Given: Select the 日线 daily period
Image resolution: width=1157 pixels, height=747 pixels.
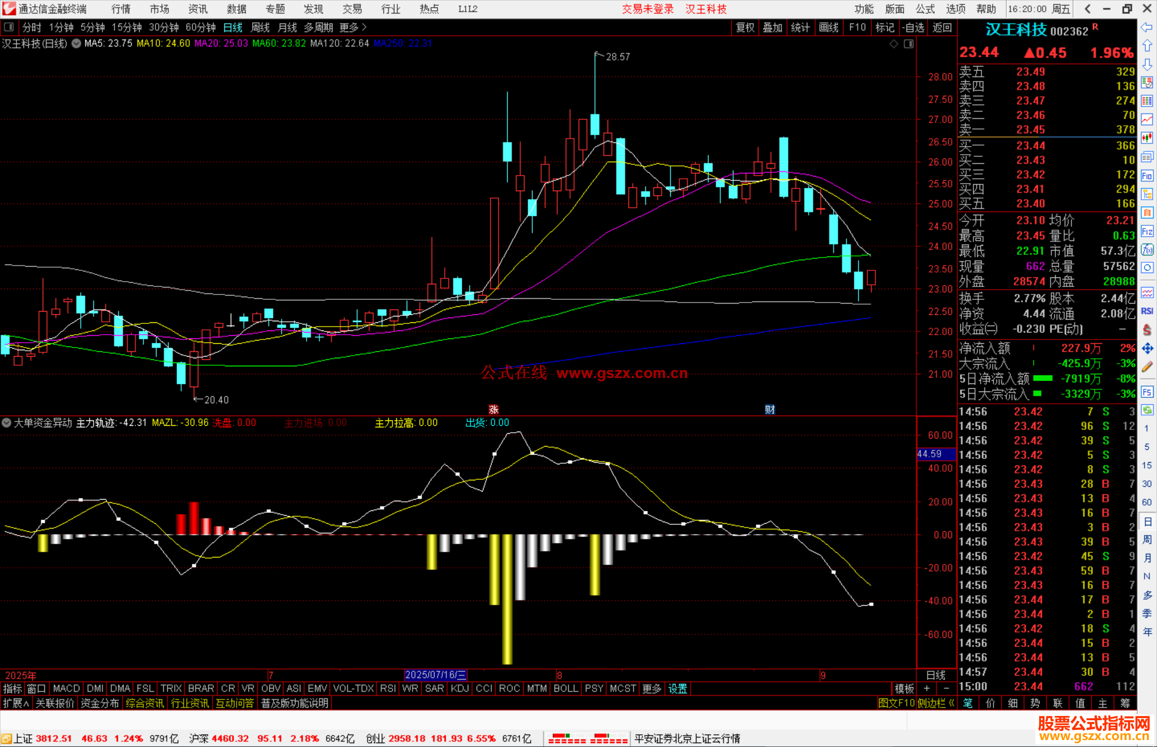Looking at the screenshot, I should click(232, 27).
